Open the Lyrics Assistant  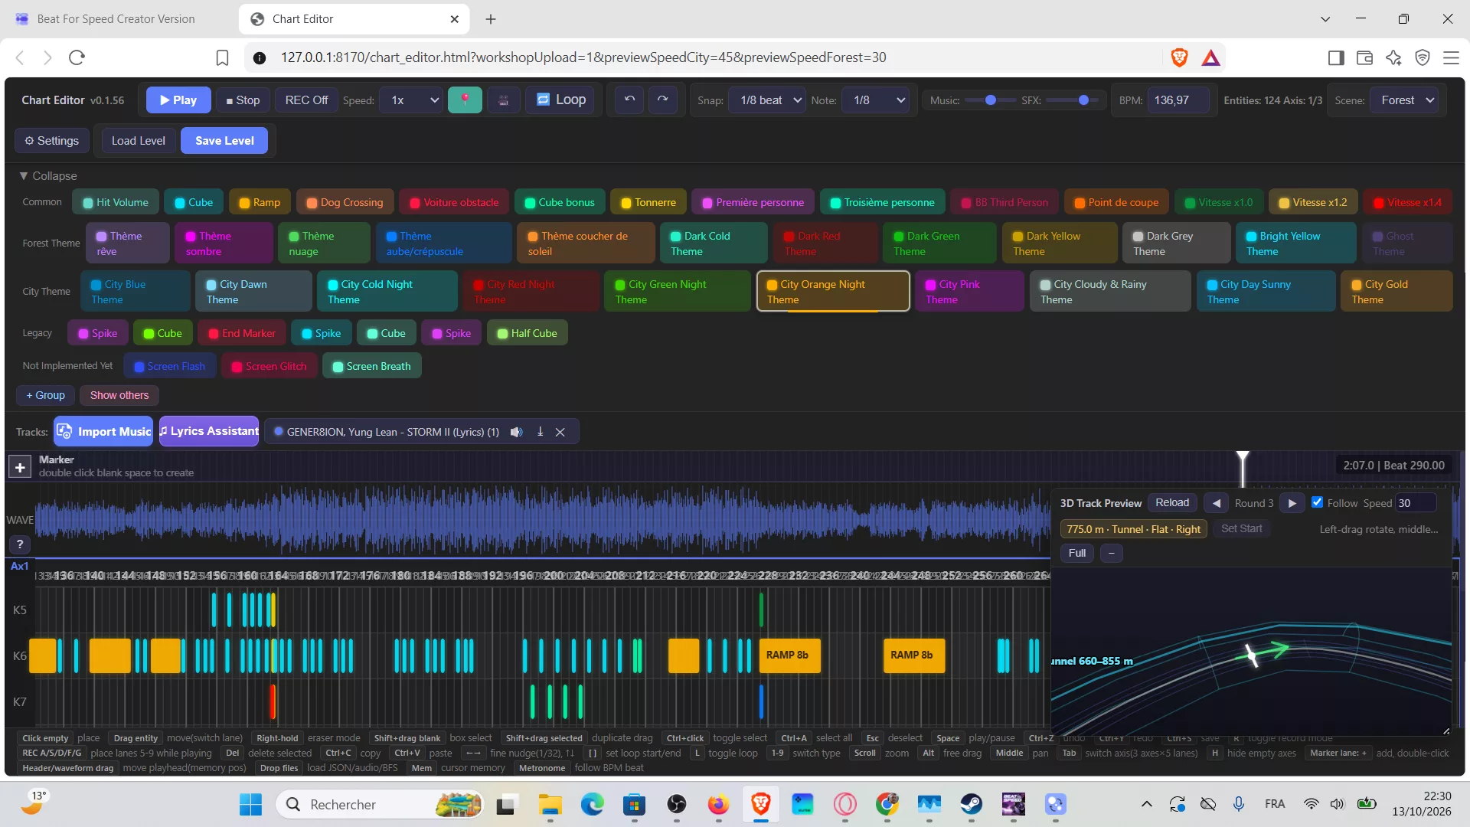pyautogui.click(x=209, y=431)
